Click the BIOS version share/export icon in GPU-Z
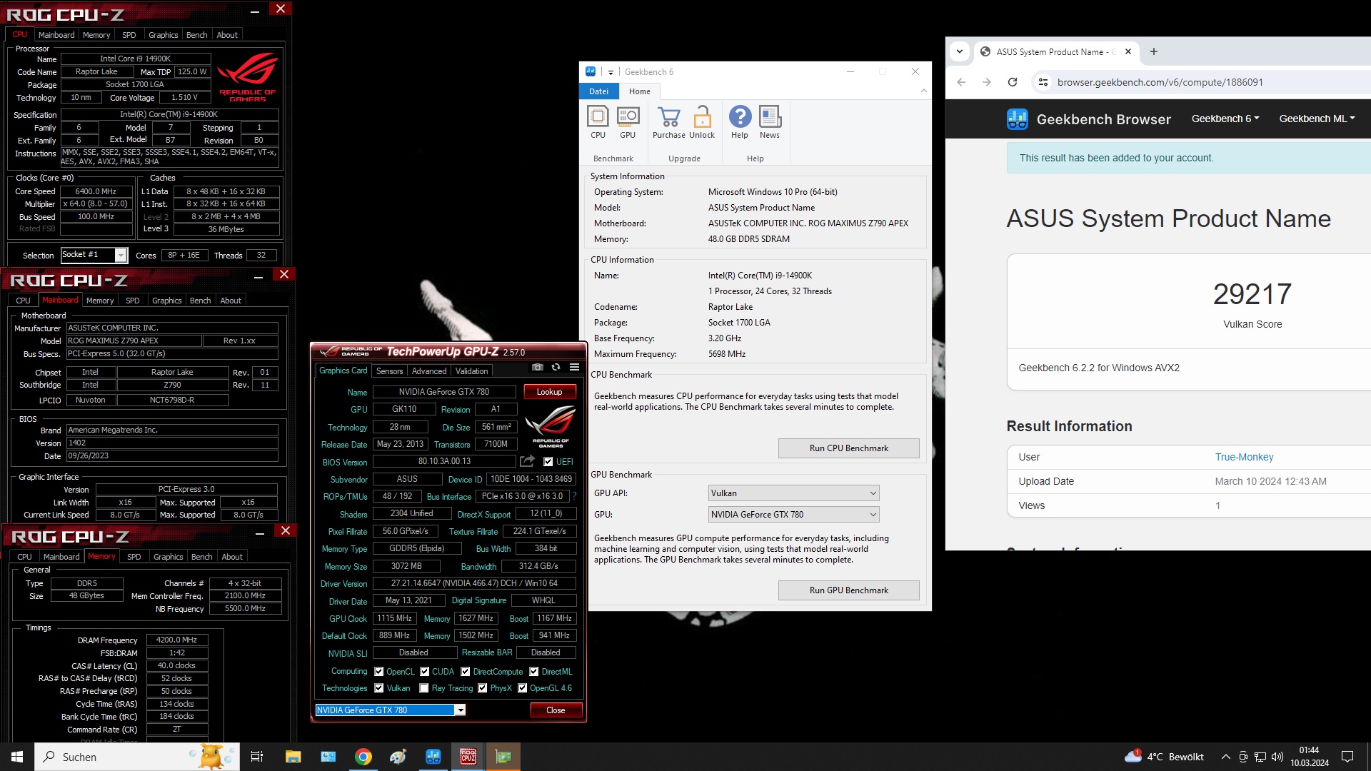 pyautogui.click(x=527, y=461)
